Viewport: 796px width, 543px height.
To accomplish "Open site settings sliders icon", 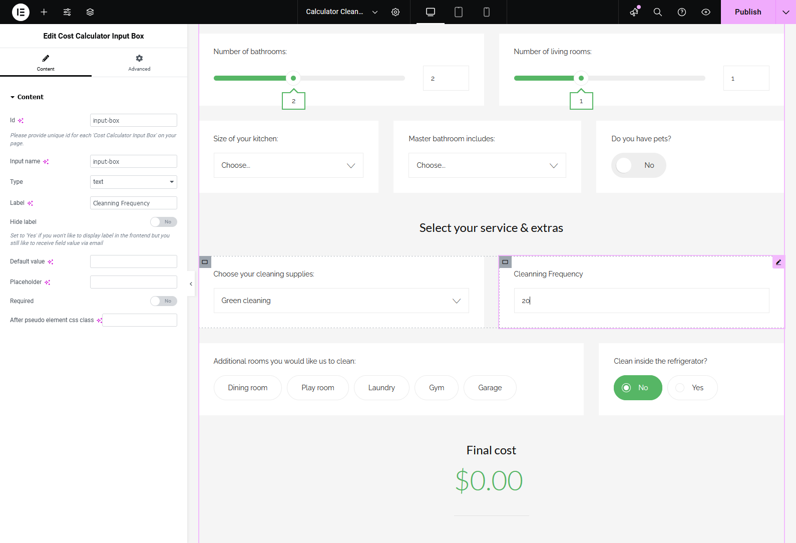I will point(67,12).
